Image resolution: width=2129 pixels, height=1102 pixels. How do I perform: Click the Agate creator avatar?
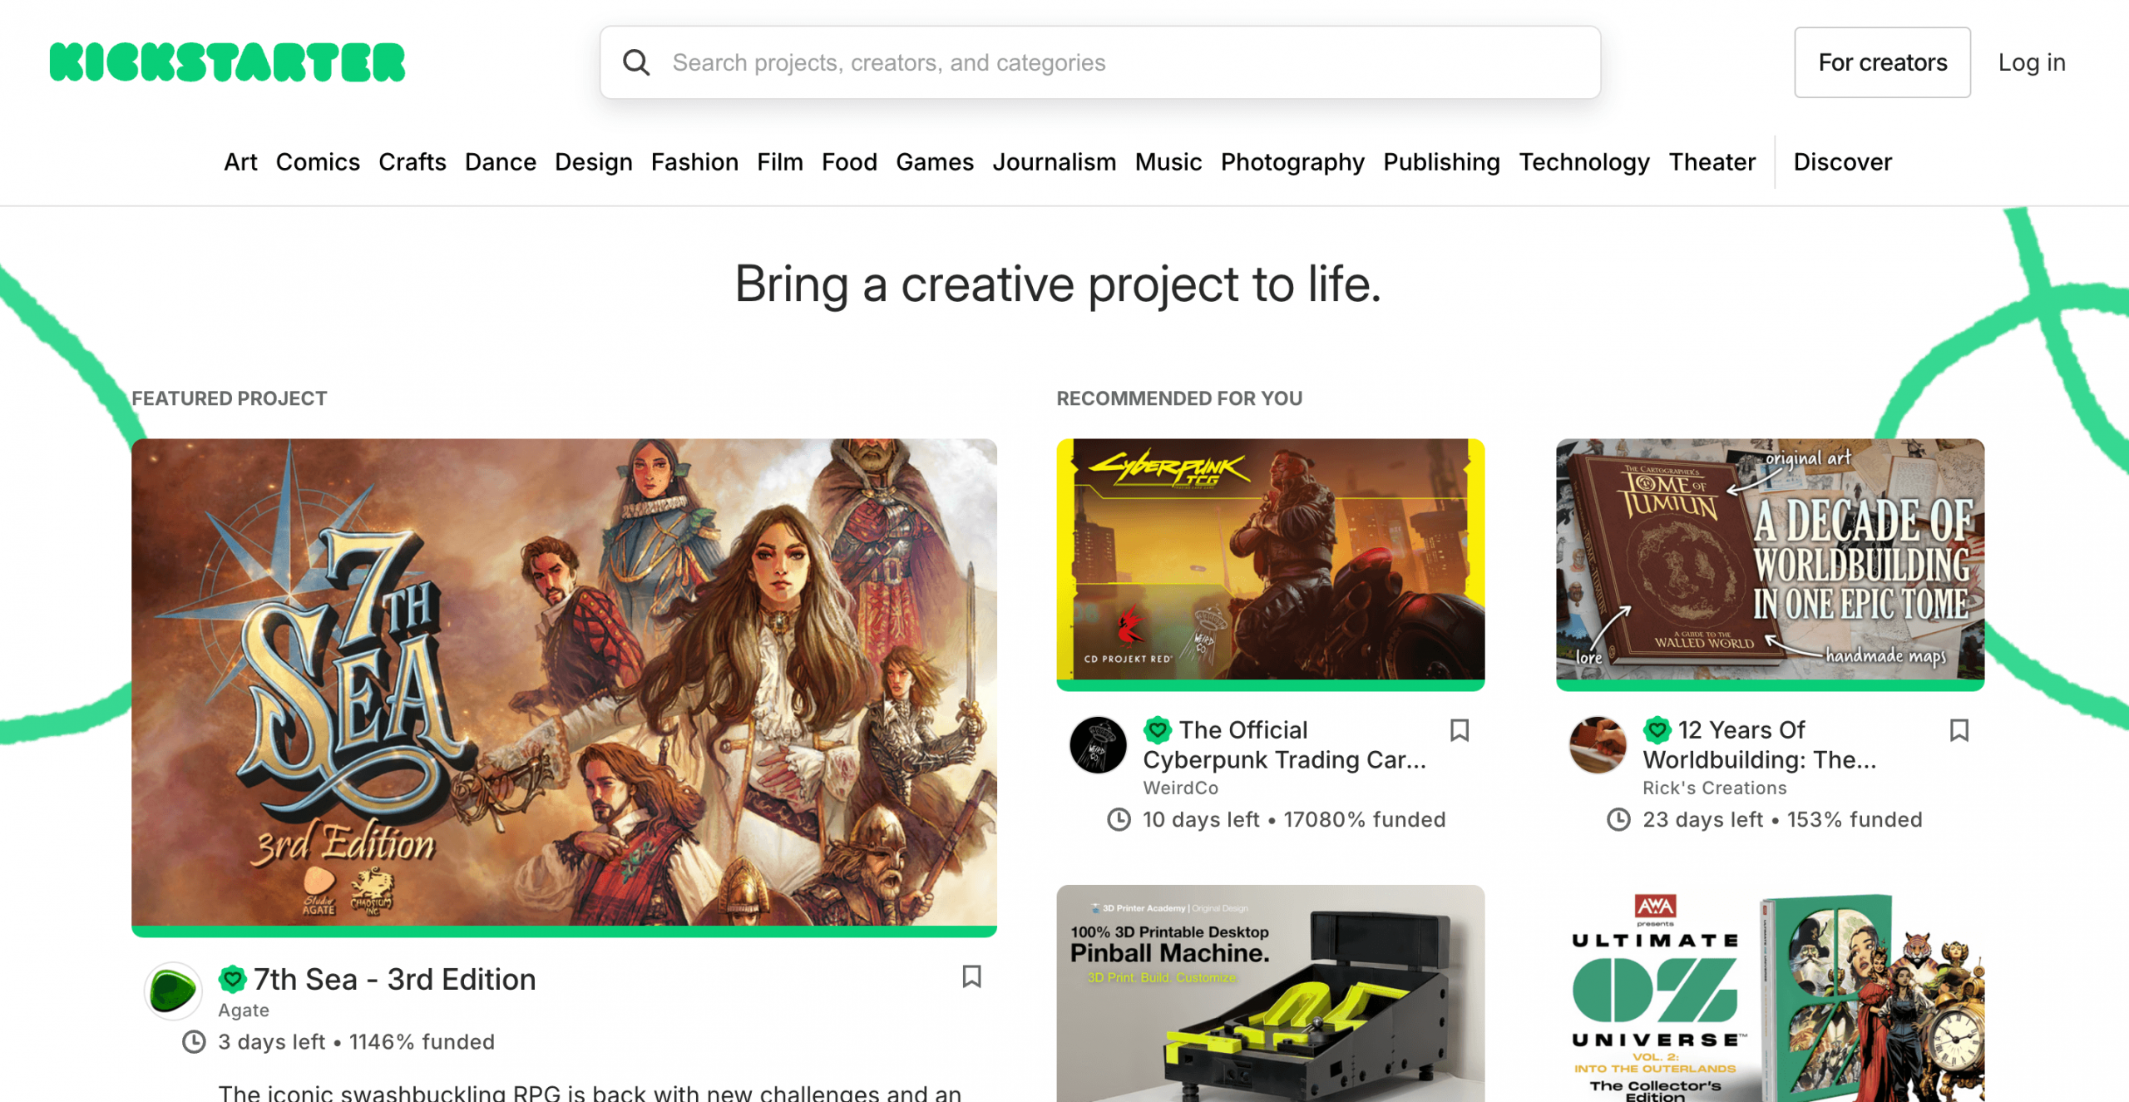click(x=173, y=991)
